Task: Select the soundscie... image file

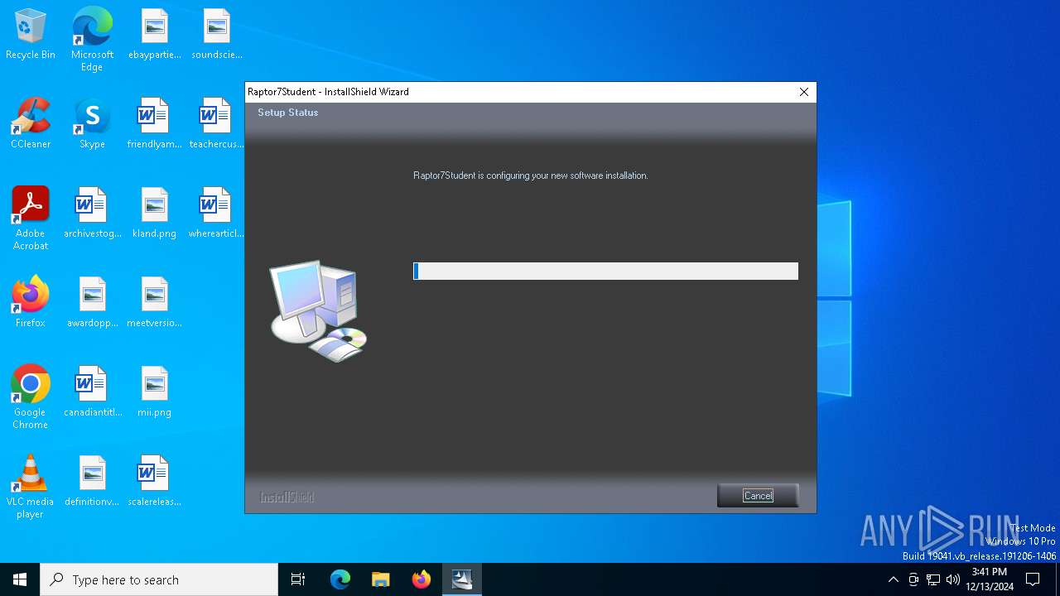Action: 216,35
